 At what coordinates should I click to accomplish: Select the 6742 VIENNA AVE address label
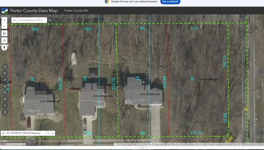[209, 80]
